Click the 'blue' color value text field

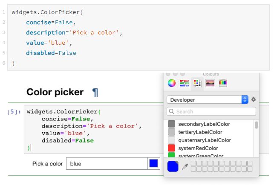(107, 164)
